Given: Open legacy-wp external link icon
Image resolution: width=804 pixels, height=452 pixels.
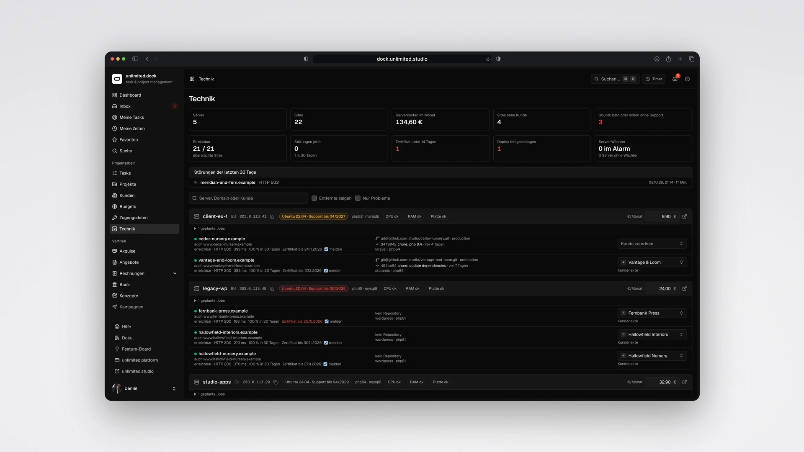Looking at the screenshot, I should coord(685,288).
